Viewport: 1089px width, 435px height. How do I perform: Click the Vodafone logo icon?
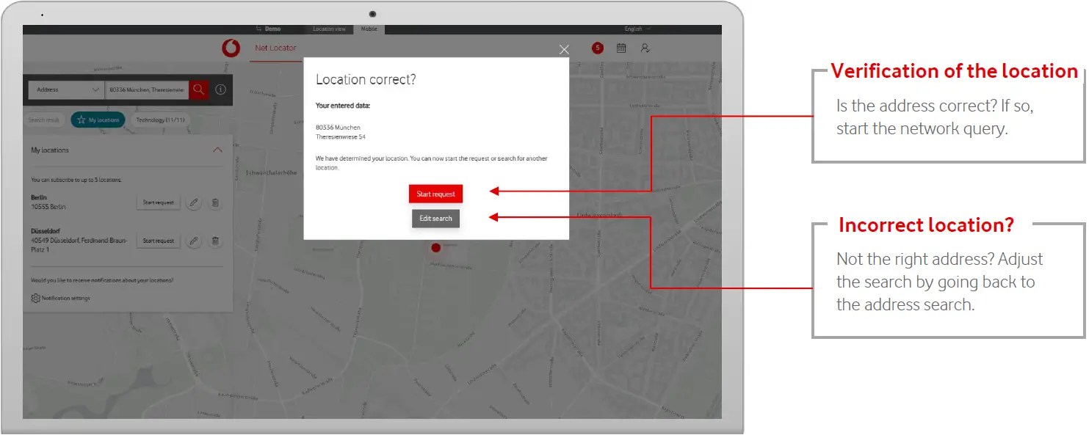pos(231,49)
